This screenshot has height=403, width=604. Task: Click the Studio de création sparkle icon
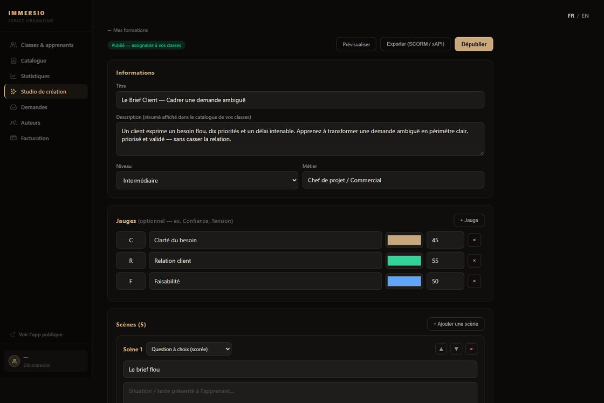(x=13, y=91)
